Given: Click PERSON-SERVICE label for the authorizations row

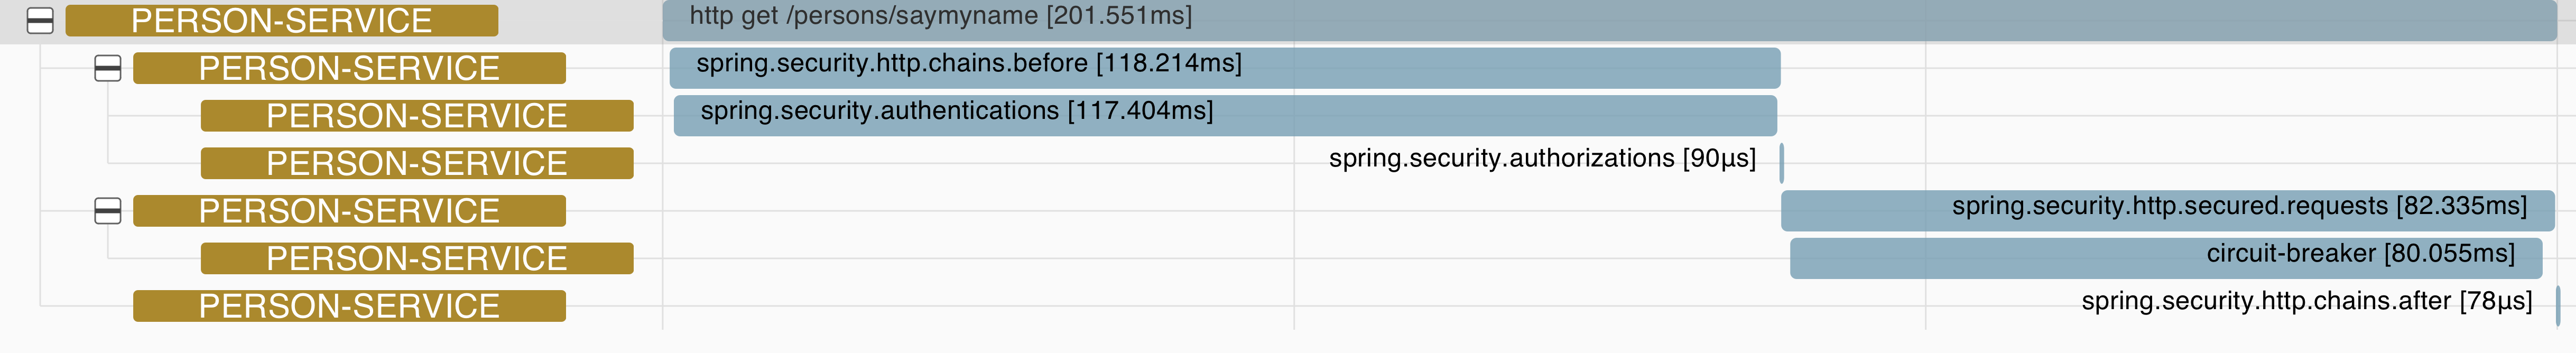Looking at the screenshot, I should [417, 163].
